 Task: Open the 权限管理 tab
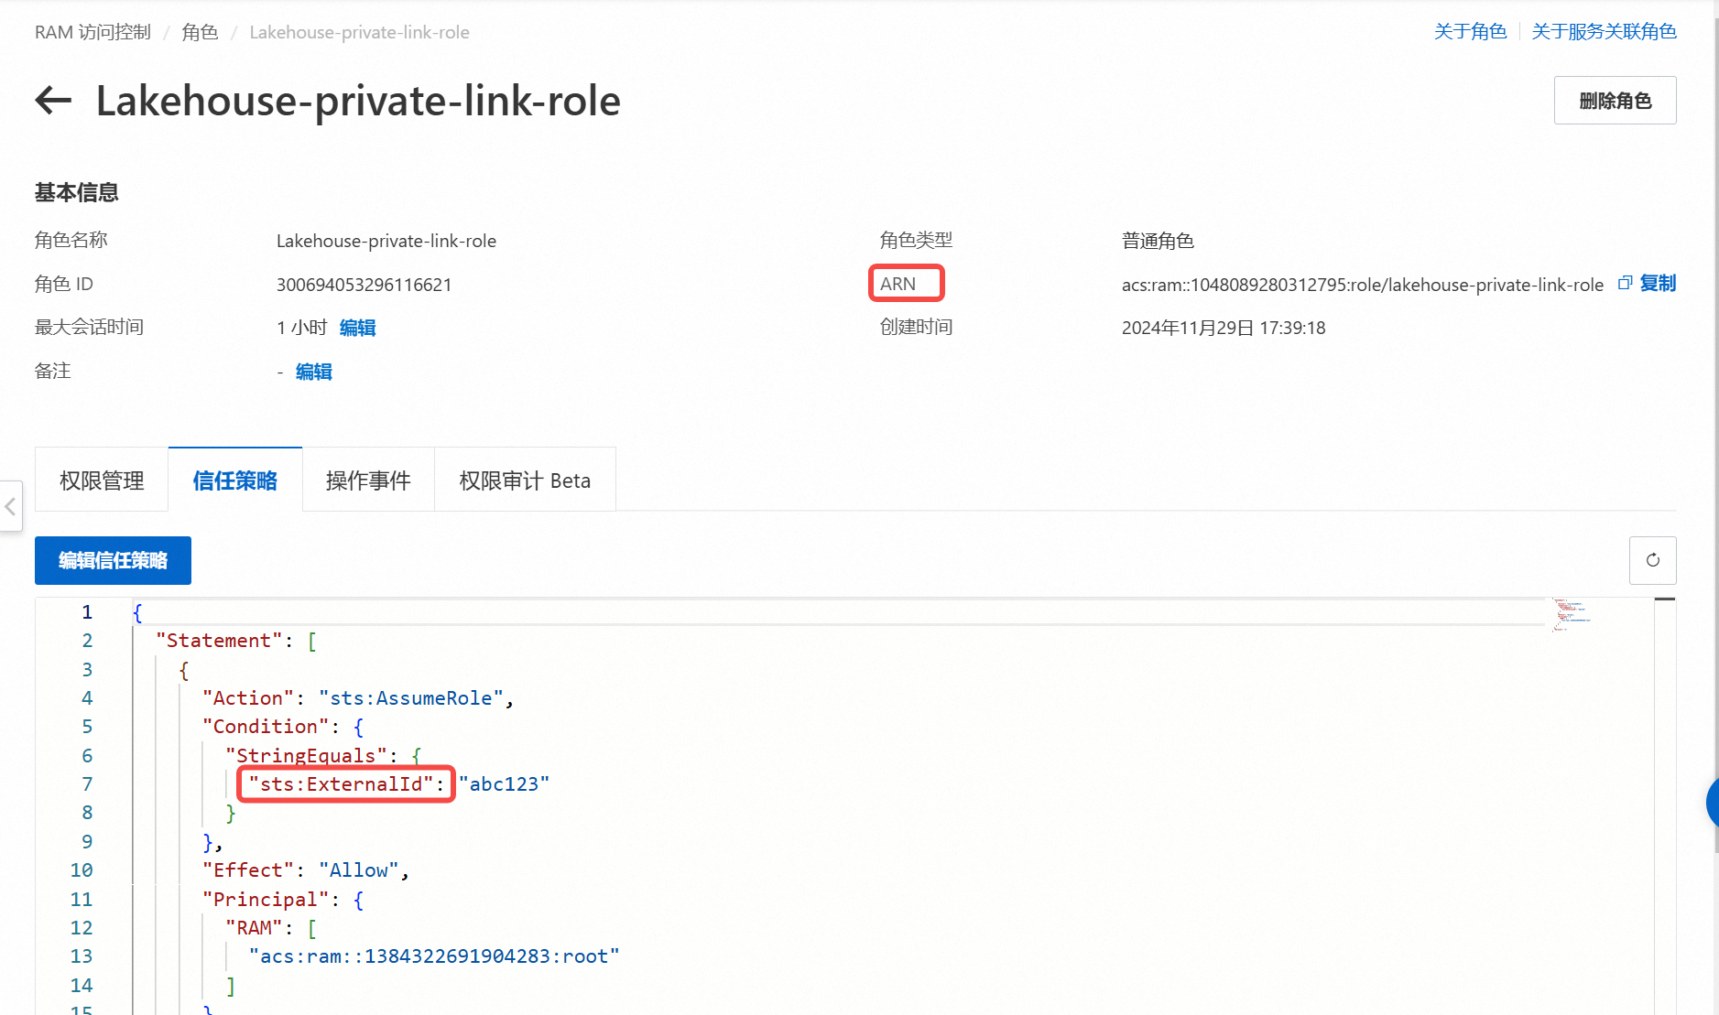102,481
